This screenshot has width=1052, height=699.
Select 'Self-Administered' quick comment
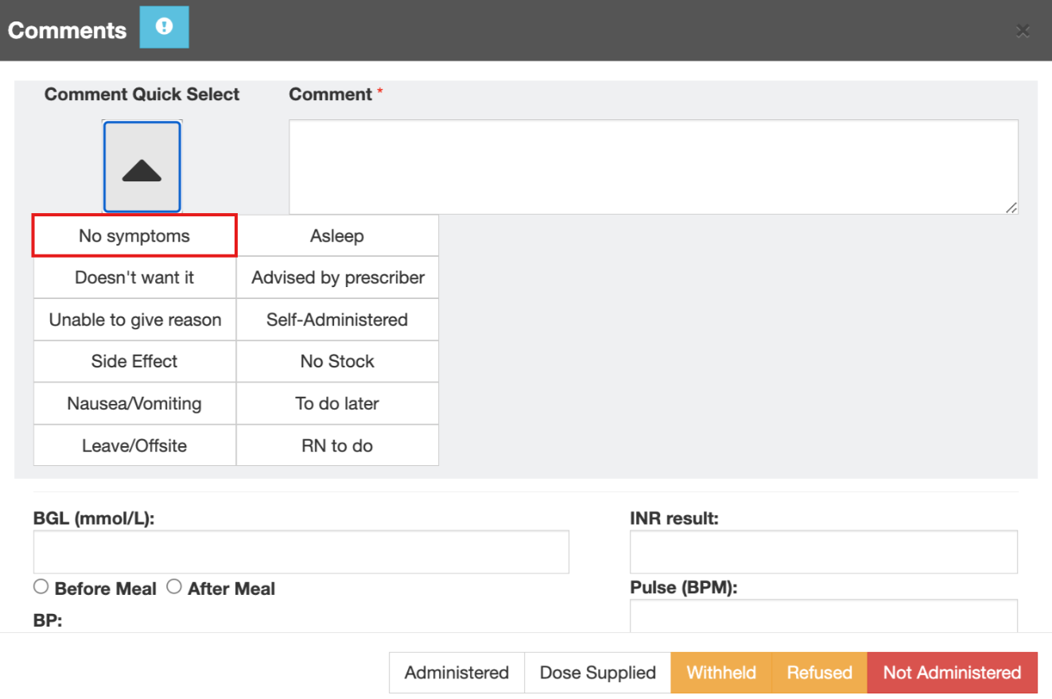tap(337, 320)
